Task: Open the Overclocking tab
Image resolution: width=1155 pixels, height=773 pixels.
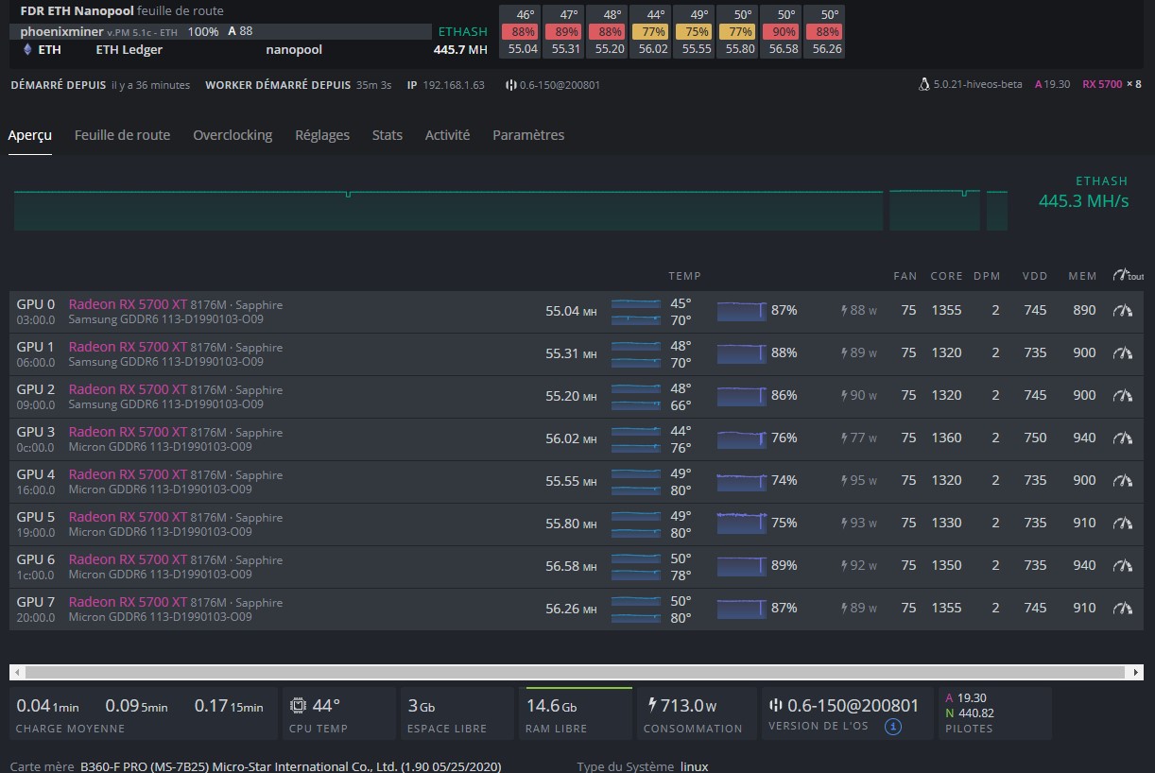Action: 233,135
